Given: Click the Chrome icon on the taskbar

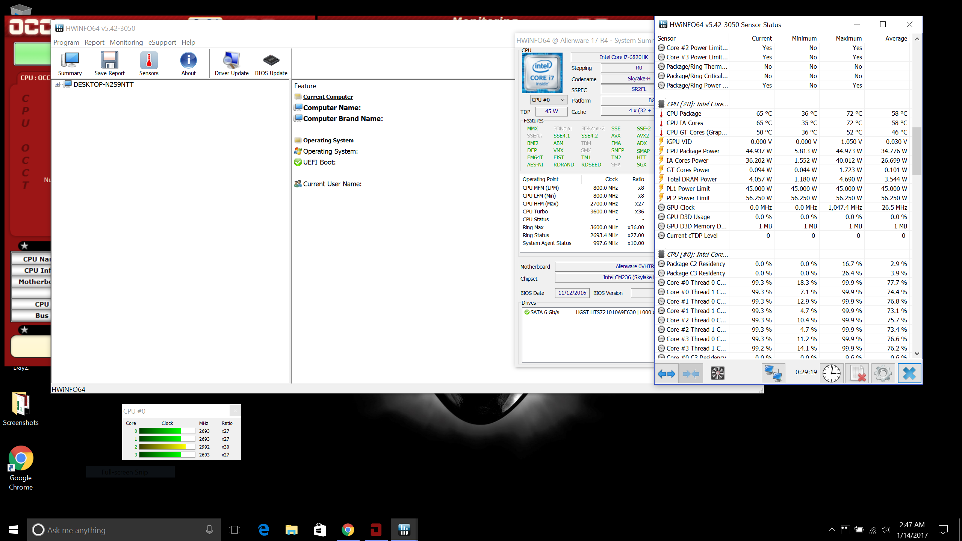Looking at the screenshot, I should [348, 530].
